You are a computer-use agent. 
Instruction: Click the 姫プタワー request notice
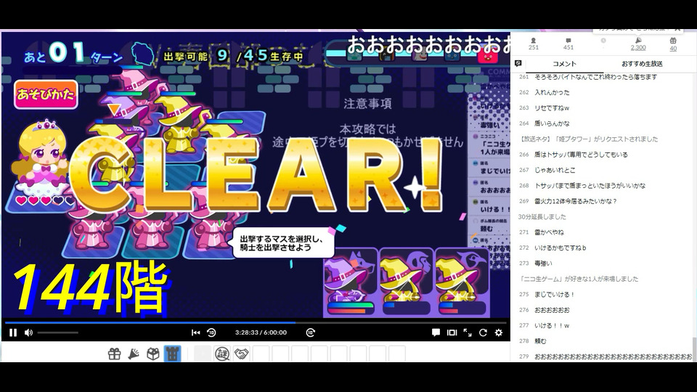pos(588,139)
